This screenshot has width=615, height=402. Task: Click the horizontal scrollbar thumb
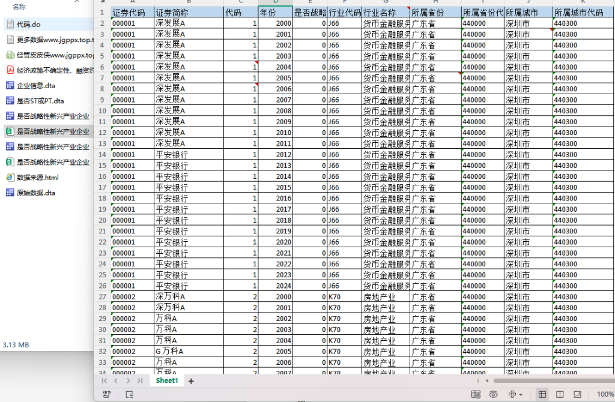[x=554, y=381]
